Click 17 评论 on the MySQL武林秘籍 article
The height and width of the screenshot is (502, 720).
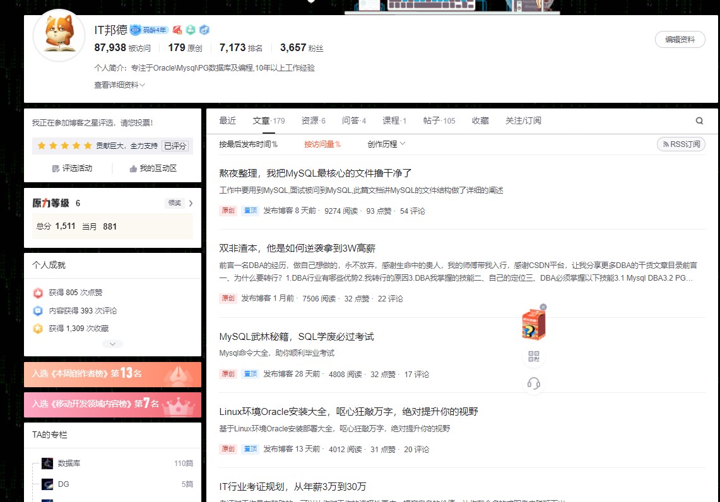coord(416,375)
